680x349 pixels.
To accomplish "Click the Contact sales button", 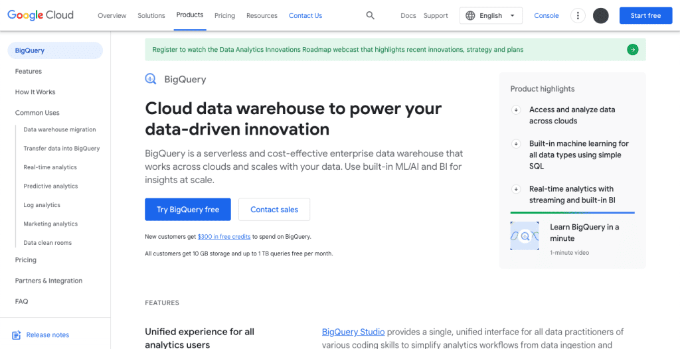I will (274, 210).
